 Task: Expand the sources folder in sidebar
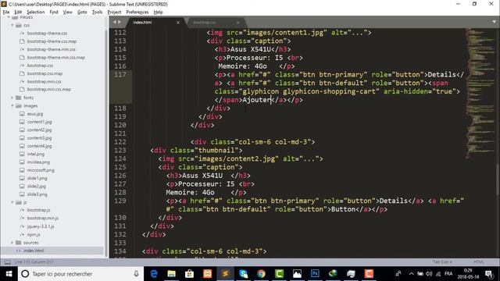coord(12,243)
